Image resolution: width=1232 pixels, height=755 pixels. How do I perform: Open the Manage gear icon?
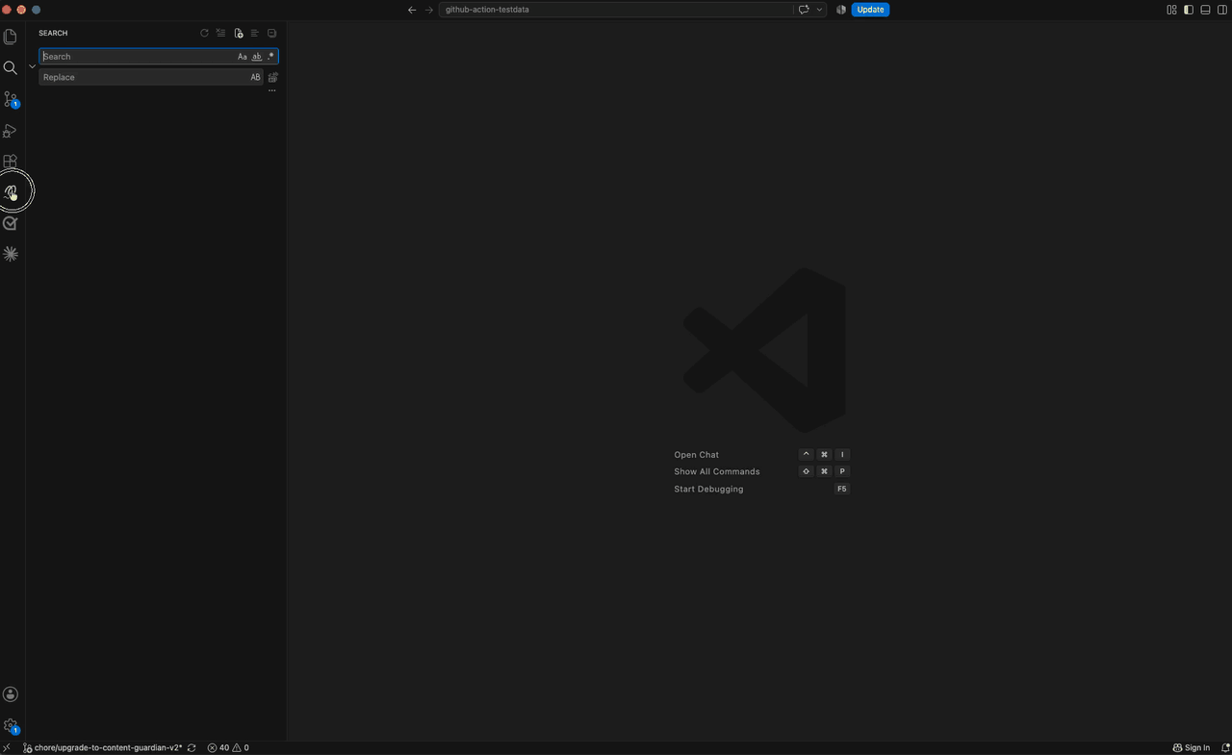pos(11,726)
